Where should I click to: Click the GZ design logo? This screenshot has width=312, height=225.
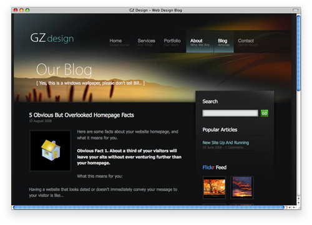(x=52, y=38)
